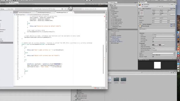
Task: Expand the Notifications node
Action: click(x=111, y=12)
